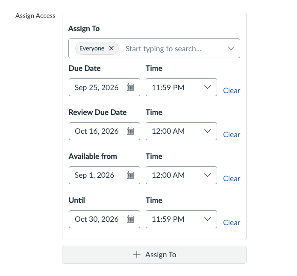
Task: Click the Assign Access label
Action: 35,16
